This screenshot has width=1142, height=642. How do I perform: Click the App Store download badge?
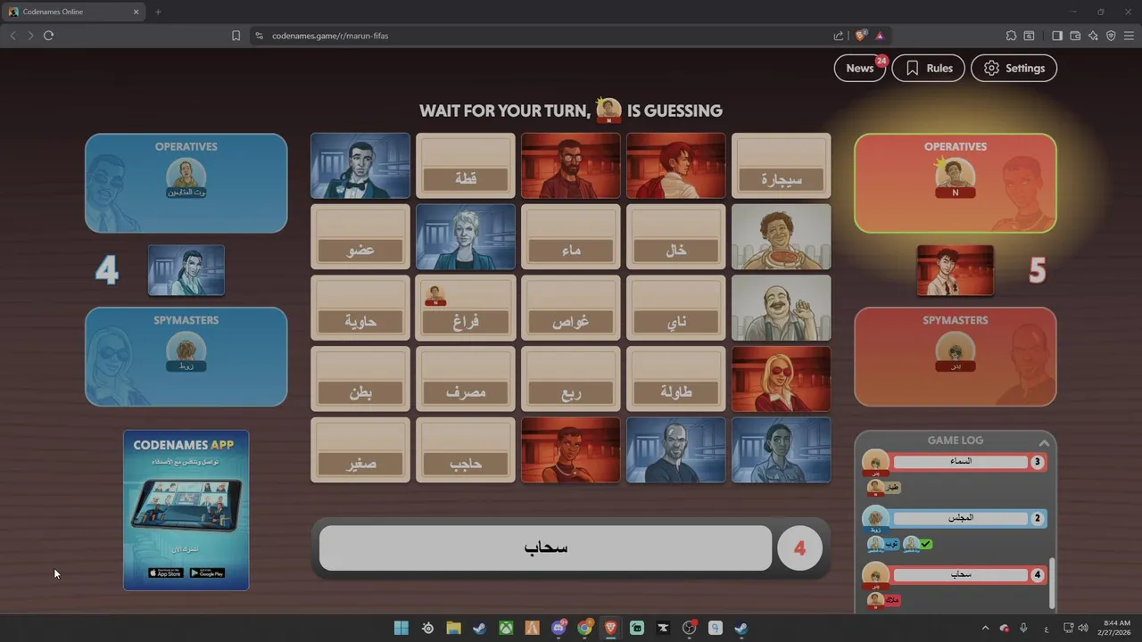click(x=165, y=572)
